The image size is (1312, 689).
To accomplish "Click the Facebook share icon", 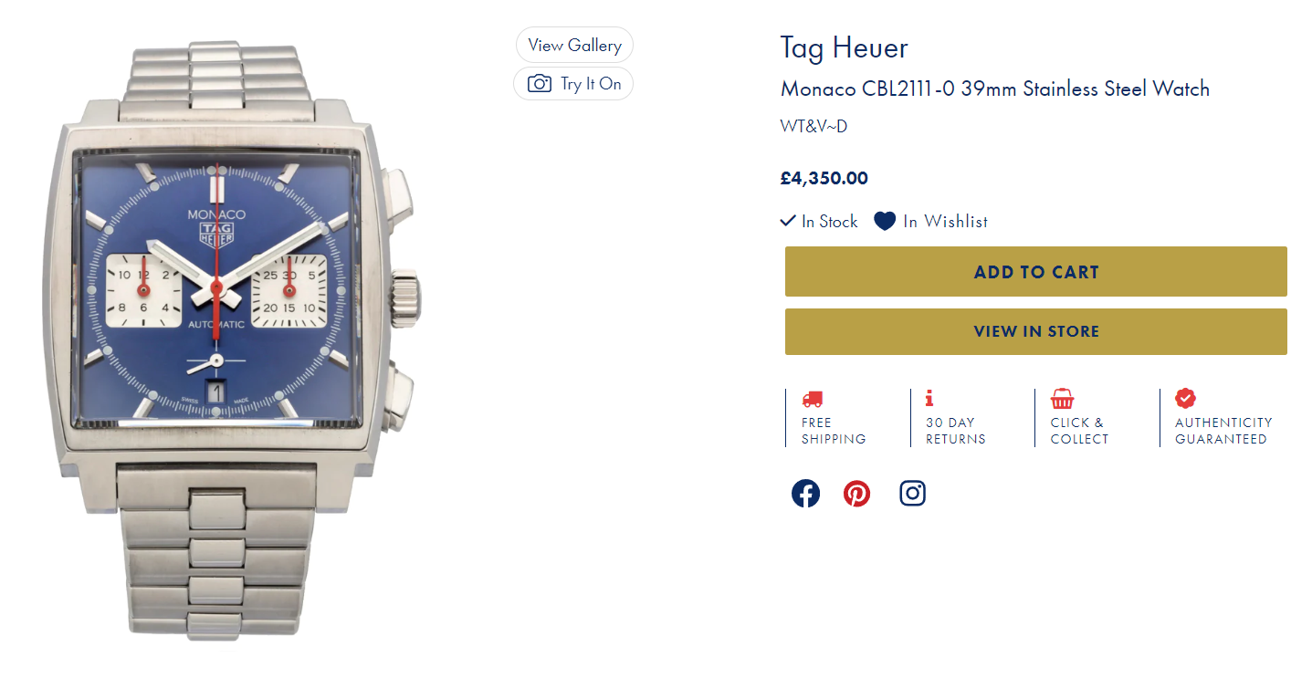I will click(x=805, y=494).
